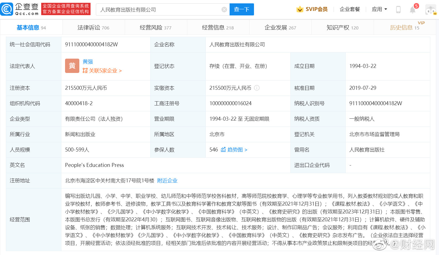Switch to the 基本信息 tab
439x255 pixels.
[31, 27]
